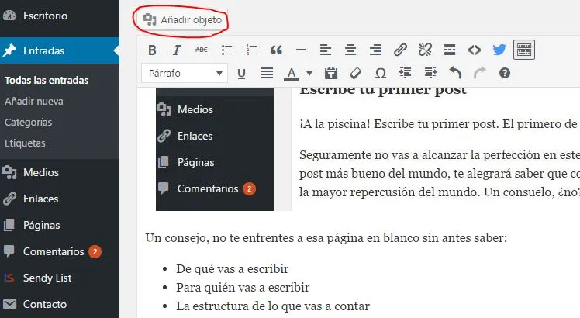The image size is (580, 318).
Task: Apply underline formatting
Action: 242,74
